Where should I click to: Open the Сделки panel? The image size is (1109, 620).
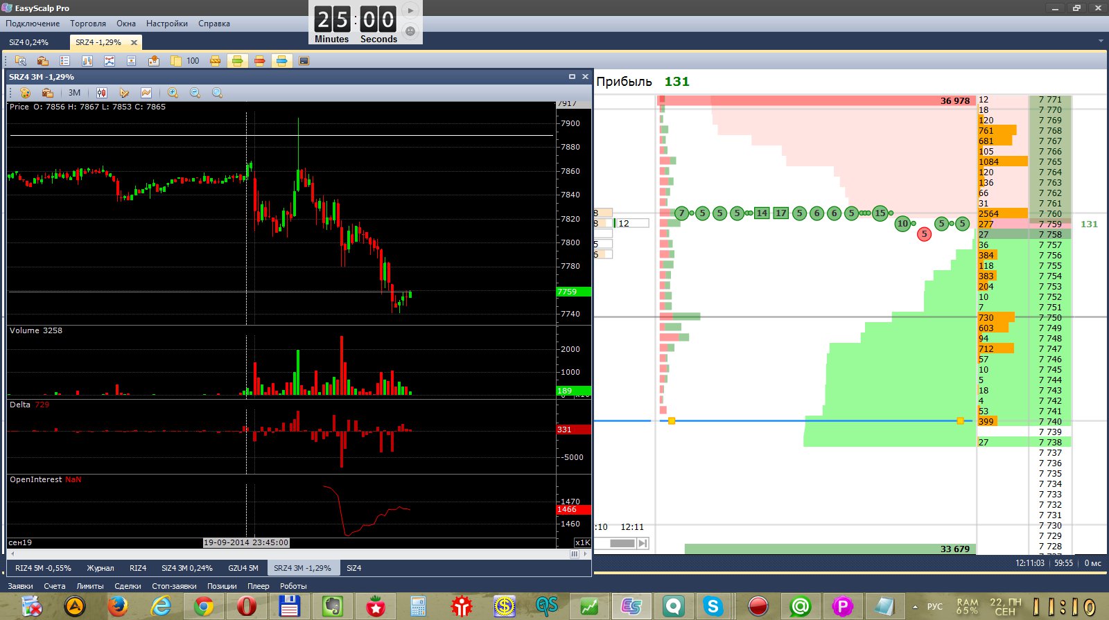click(128, 586)
